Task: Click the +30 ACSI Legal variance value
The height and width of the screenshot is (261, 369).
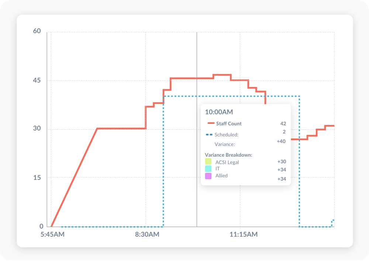Action: (x=282, y=161)
